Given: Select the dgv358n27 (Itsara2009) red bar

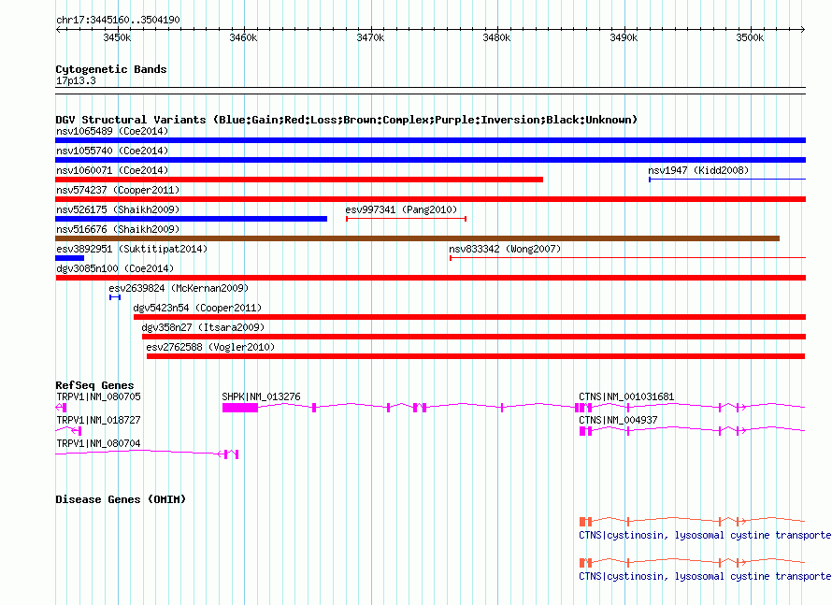Looking at the screenshot, I should tap(474, 337).
